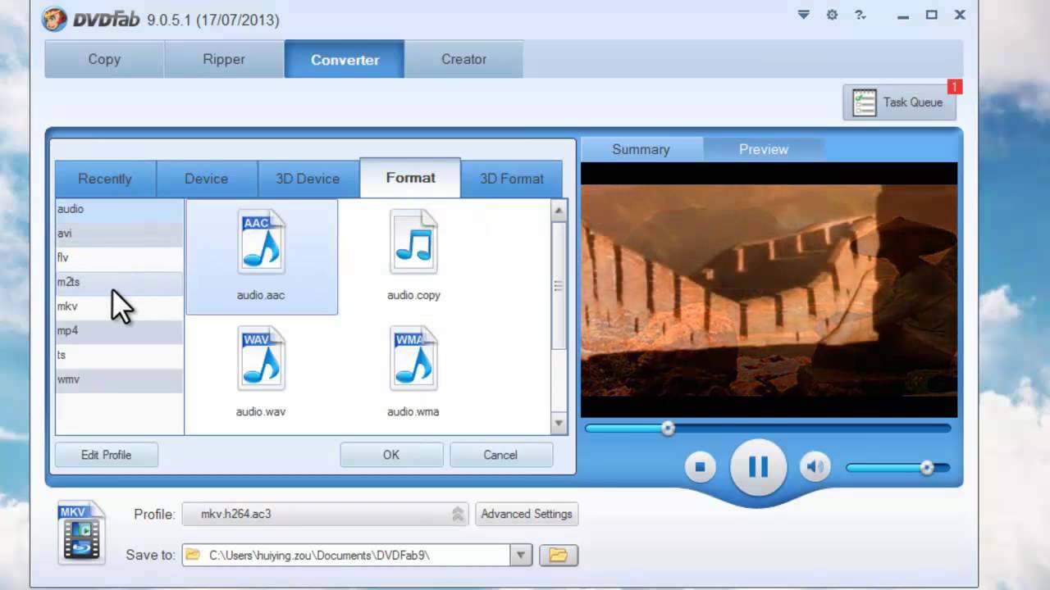Open the 3D Device tab
The height and width of the screenshot is (590, 1050).
[308, 179]
